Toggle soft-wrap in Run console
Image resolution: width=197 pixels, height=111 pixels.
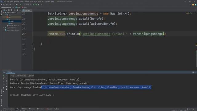pos(7,81)
